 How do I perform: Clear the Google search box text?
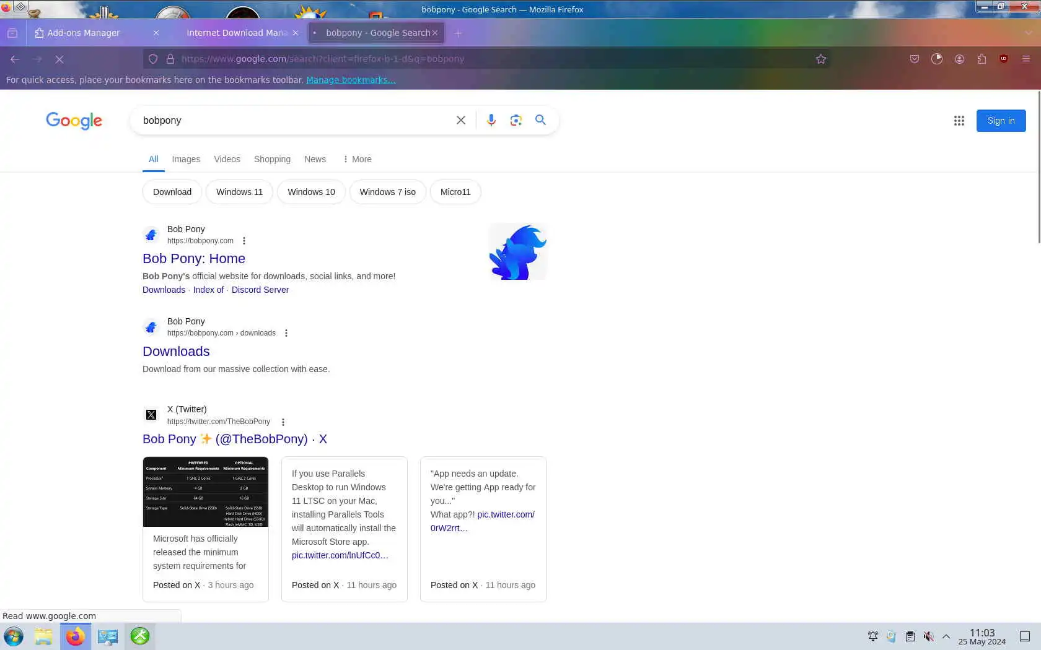(x=460, y=120)
